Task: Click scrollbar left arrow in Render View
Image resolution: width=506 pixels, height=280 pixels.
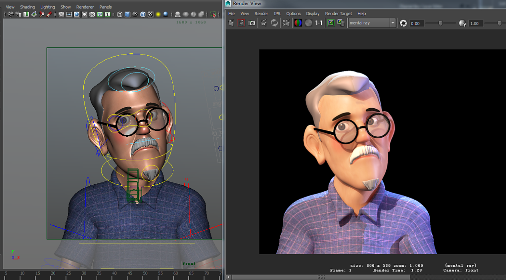Action: tap(229, 277)
